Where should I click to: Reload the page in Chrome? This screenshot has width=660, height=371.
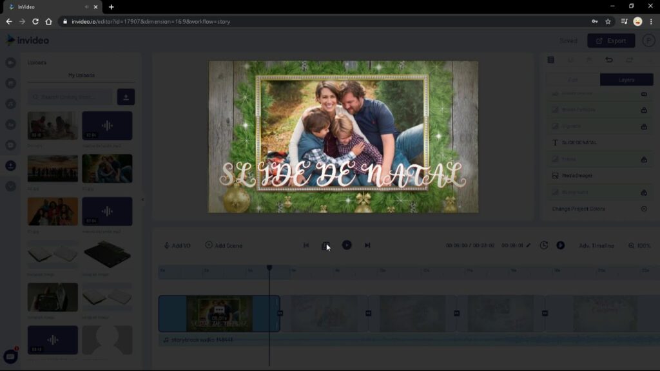click(35, 21)
